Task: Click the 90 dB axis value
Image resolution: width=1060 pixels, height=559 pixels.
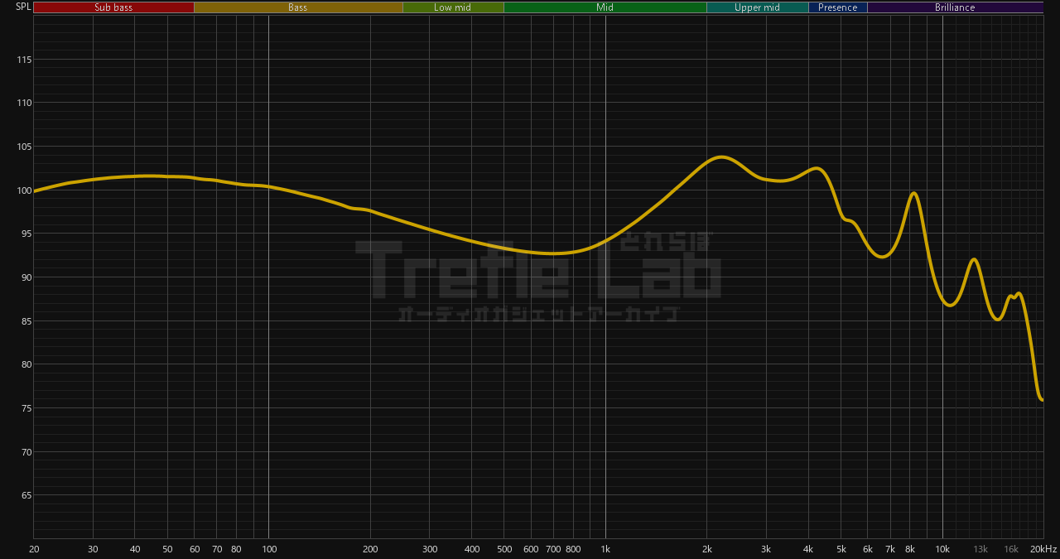Action: point(26,277)
